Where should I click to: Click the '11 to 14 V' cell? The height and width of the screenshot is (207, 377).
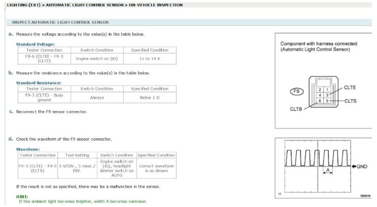[149, 59]
